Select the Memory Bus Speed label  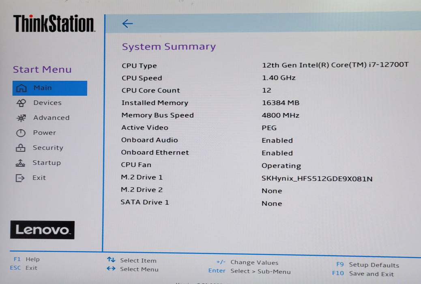coord(158,115)
